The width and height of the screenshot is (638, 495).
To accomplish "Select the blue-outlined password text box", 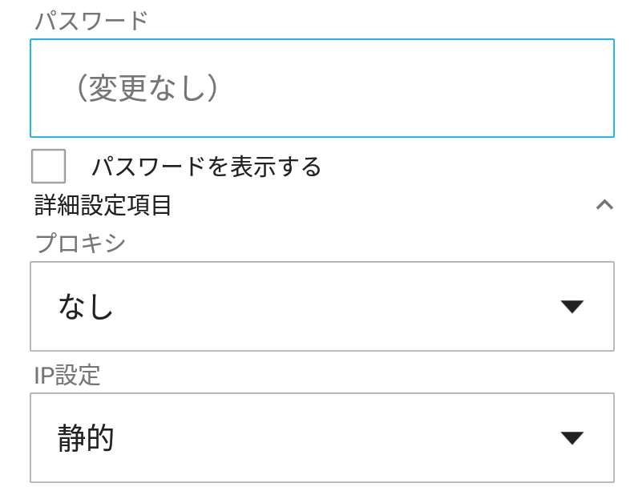I will pos(322,88).
